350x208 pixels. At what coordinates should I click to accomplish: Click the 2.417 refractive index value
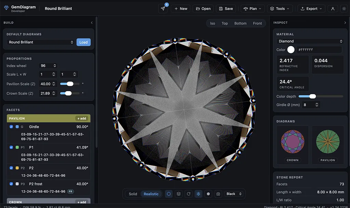286,61
